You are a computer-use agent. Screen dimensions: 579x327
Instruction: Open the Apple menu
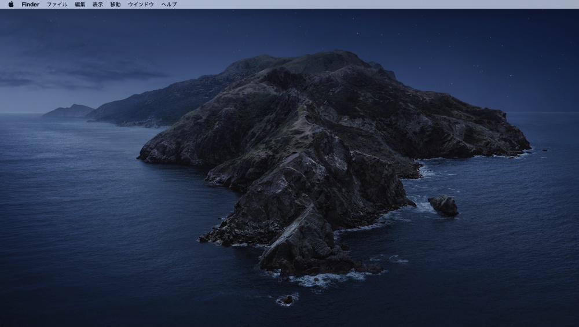pos(11,5)
